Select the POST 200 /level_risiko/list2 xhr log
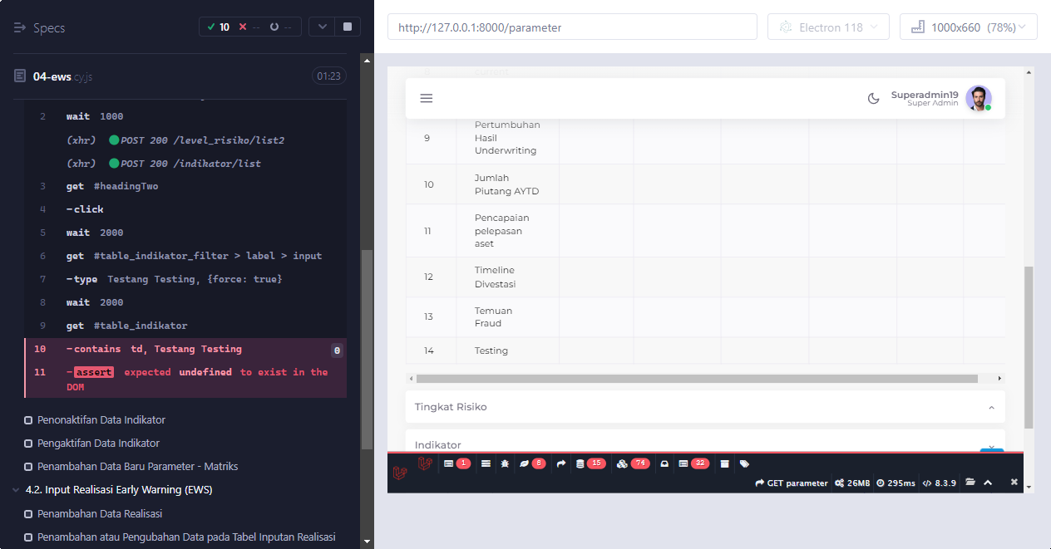The width and height of the screenshot is (1051, 549). coord(186,140)
